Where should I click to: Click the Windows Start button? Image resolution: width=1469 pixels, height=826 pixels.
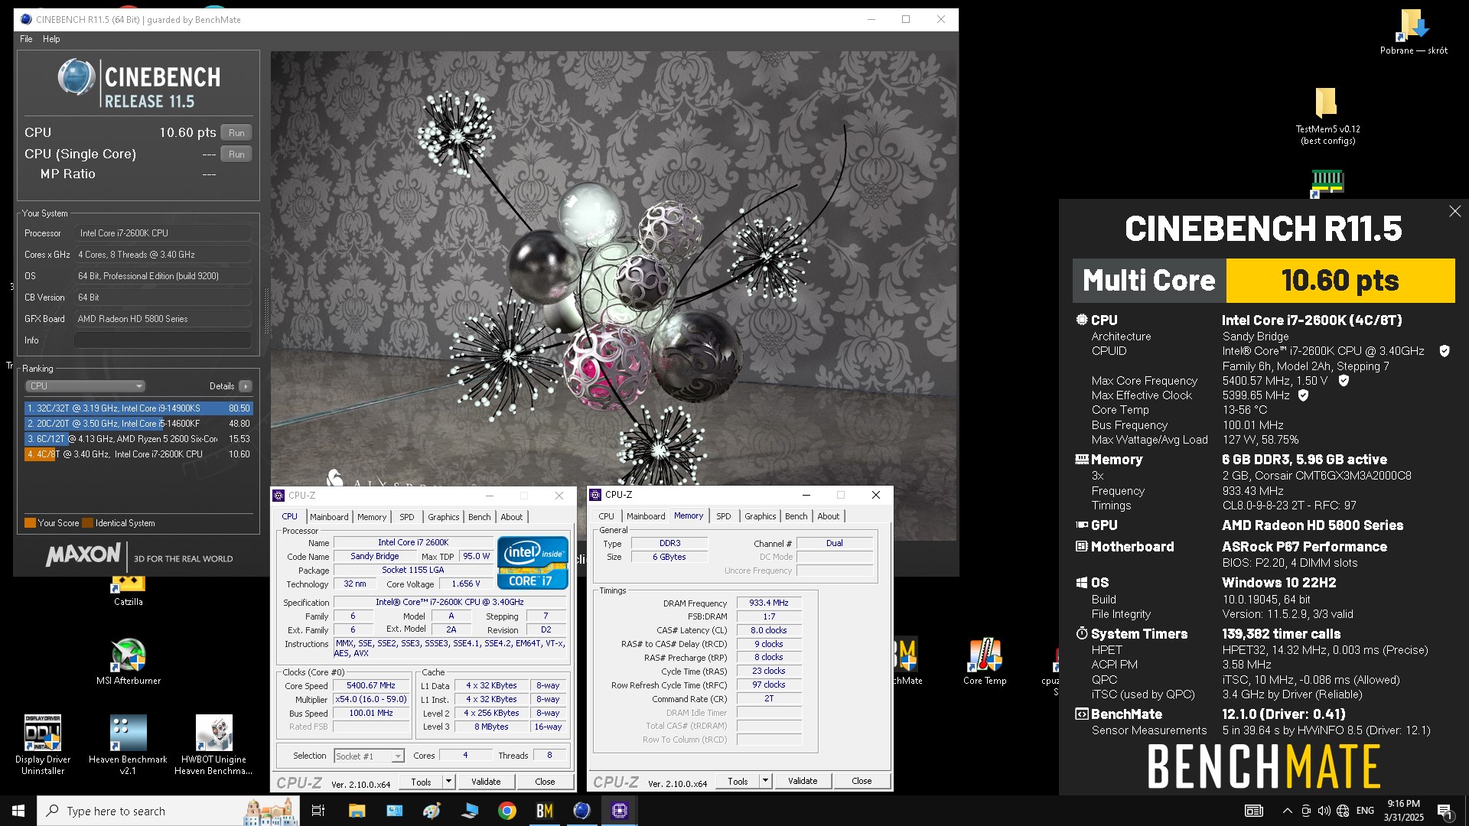(x=18, y=811)
